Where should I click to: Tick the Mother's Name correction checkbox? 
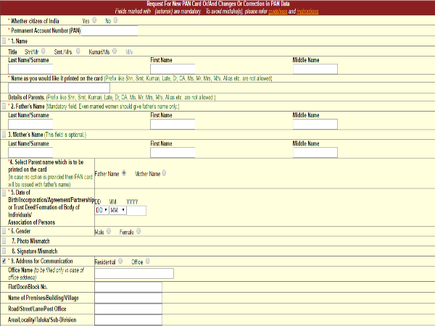point(4,135)
